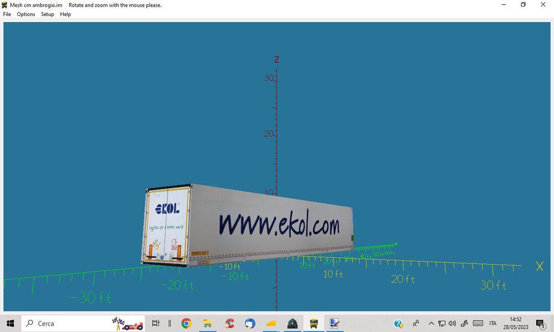Open the volume control tray icon
Screen dimensions: 554x332
pyautogui.click(x=452, y=323)
